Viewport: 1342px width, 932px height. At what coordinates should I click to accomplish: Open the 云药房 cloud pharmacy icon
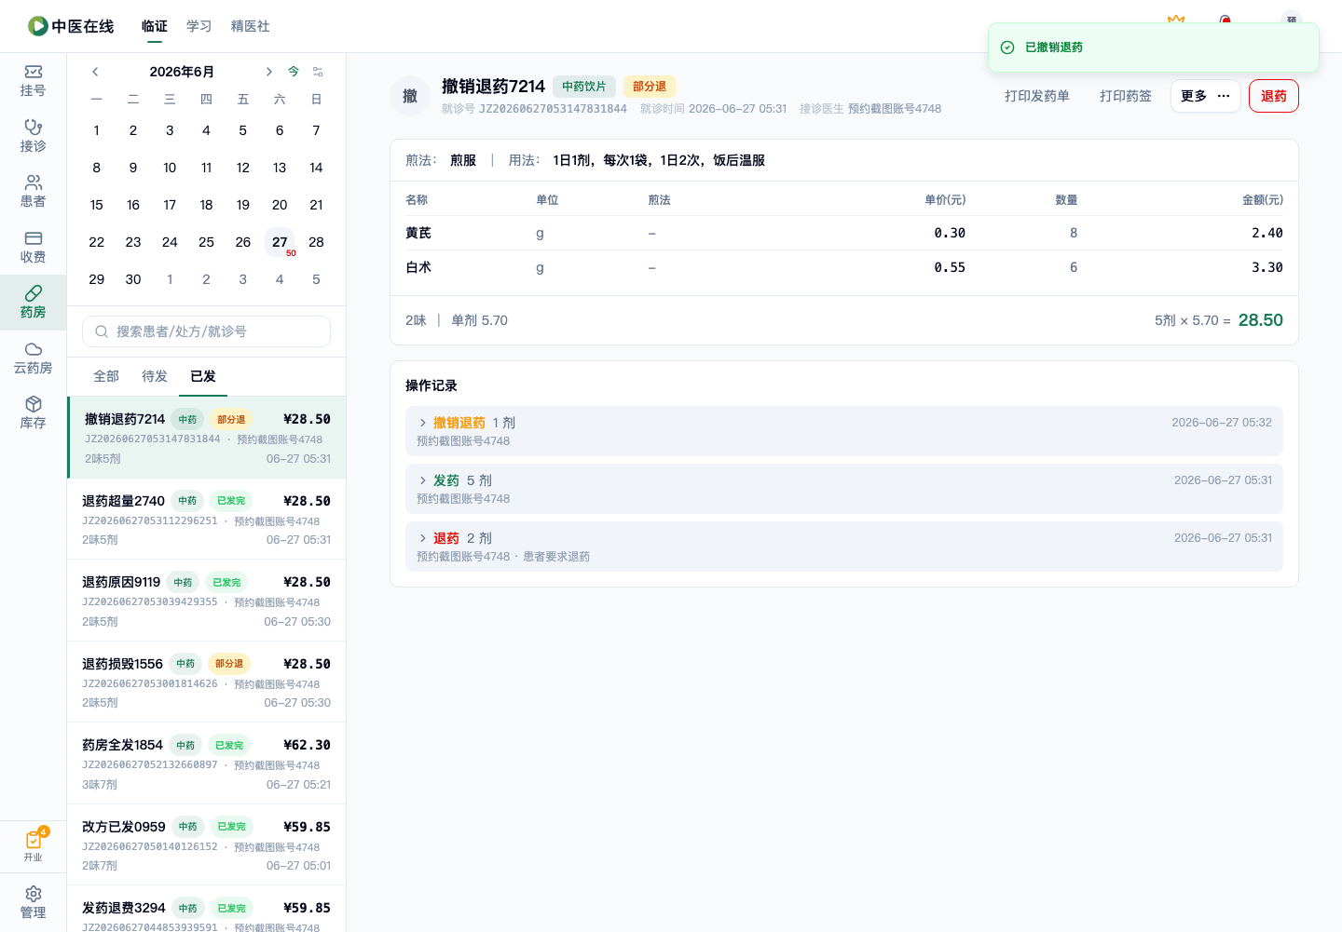[x=33, y=358]
